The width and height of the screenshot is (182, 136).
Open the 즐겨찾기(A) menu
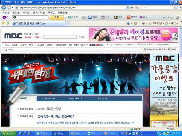point(39,13)
